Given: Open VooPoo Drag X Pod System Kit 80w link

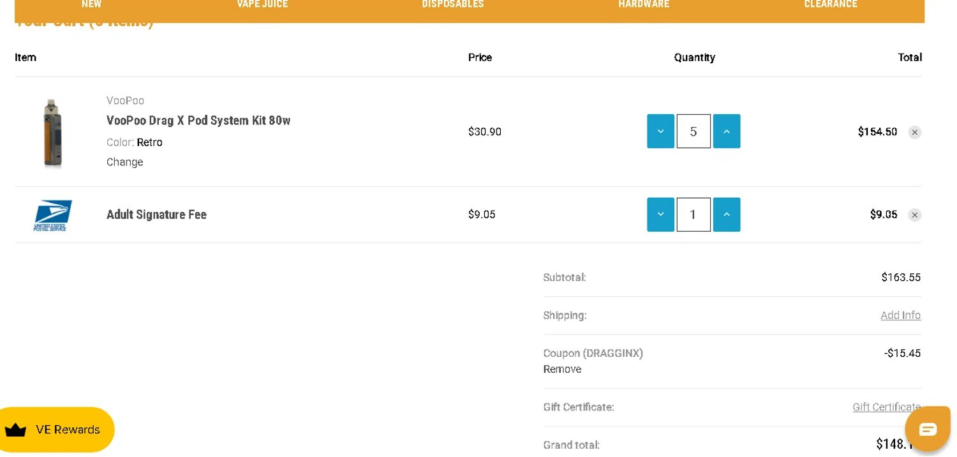Looking at the screenshot, I should point(198,121).
